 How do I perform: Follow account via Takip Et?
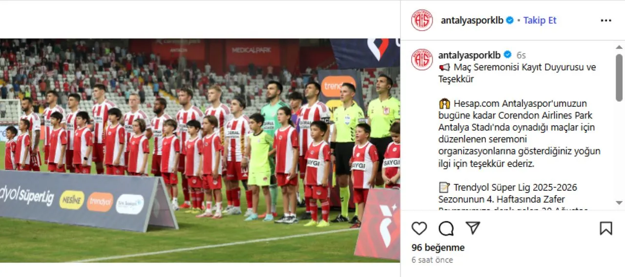point(540,20)
